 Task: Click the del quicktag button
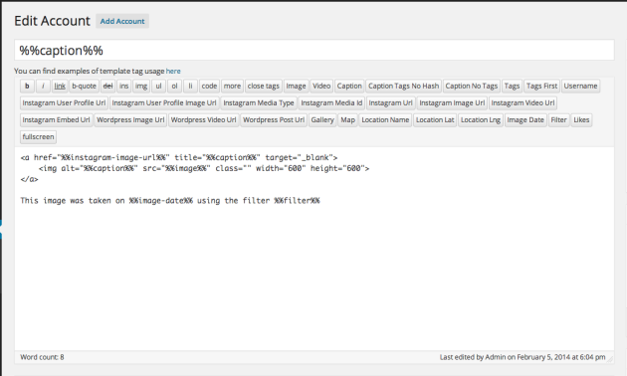(x=107, y=86)
